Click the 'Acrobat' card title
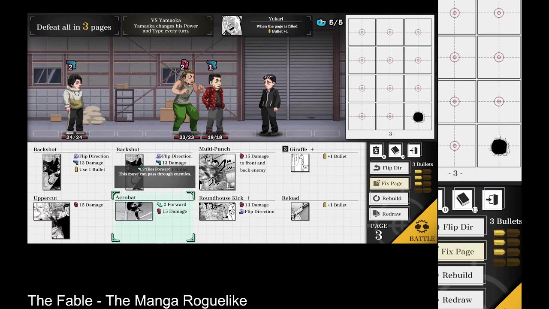 tap(125, 197)
